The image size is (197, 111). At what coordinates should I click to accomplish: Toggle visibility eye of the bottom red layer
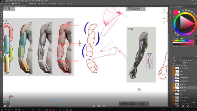pos(173,104)
